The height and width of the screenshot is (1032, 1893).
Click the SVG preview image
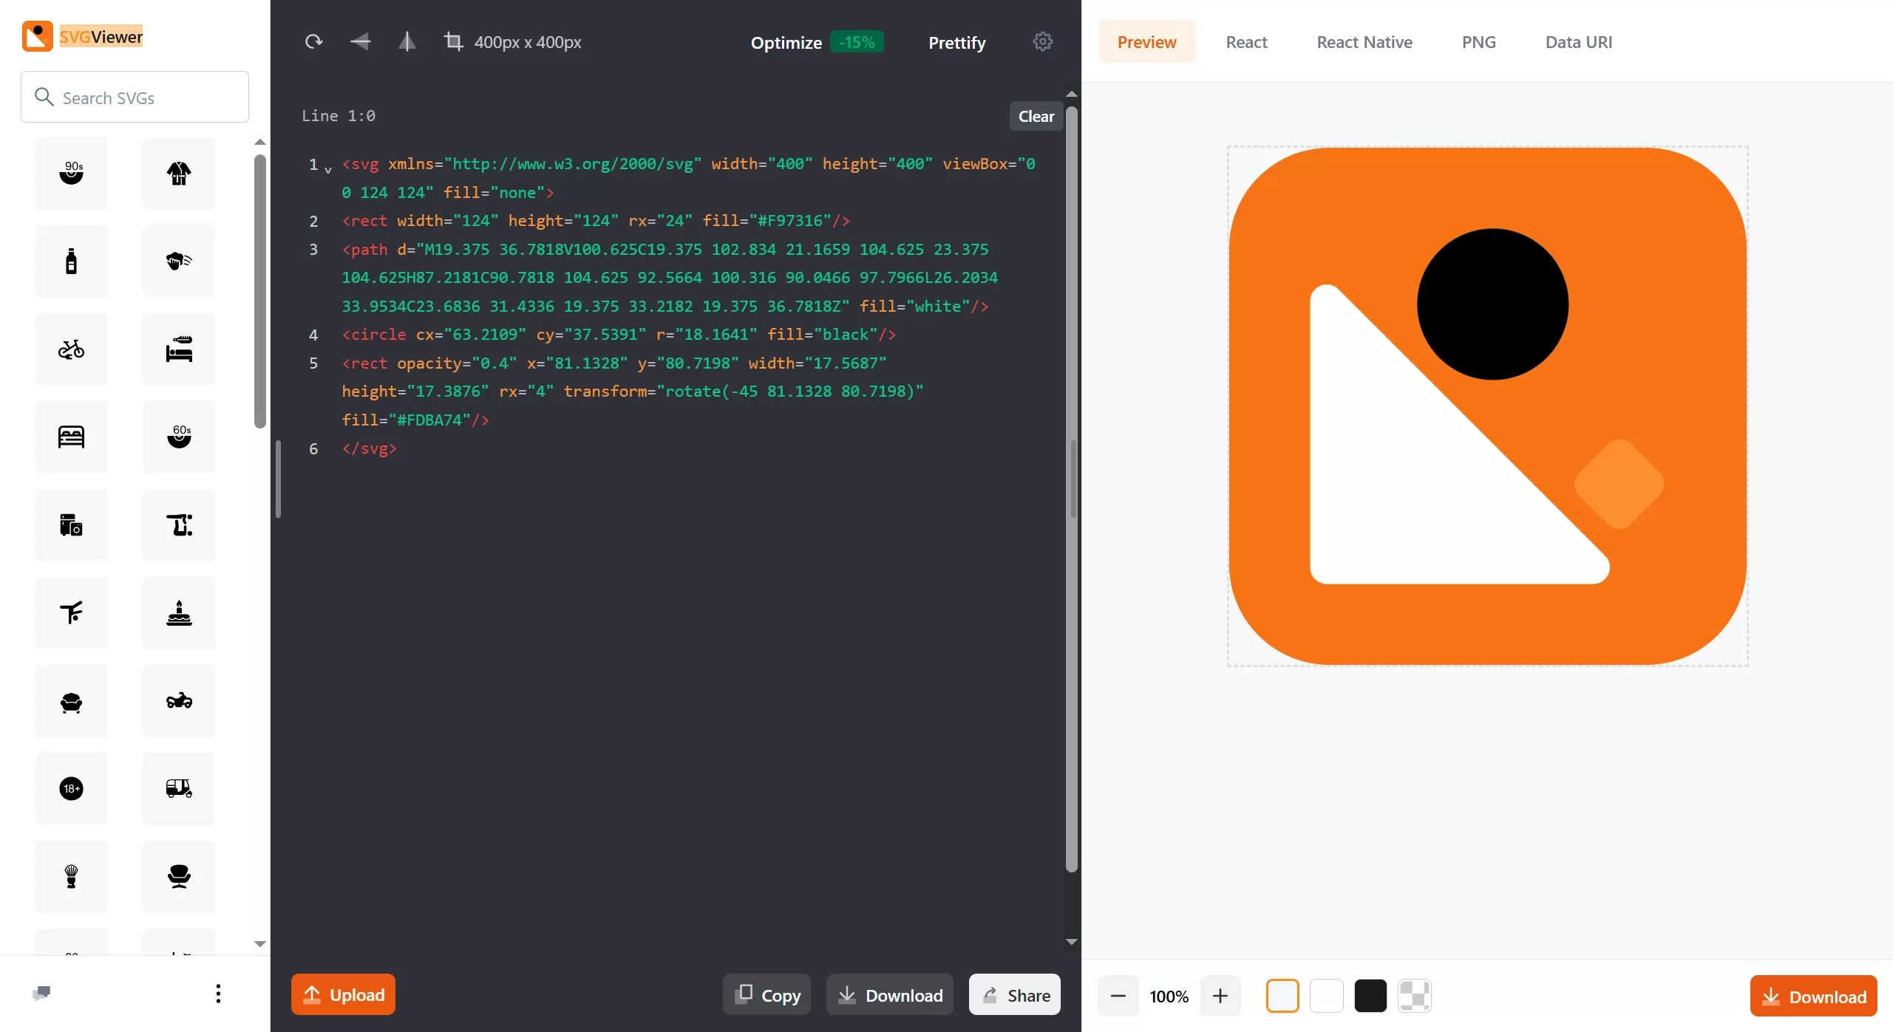[x=1487, y=406]
